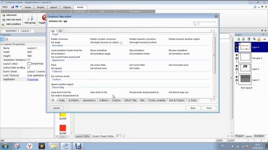Open the Objects ribbon tab
268x150 pixels.
[67, 7]
